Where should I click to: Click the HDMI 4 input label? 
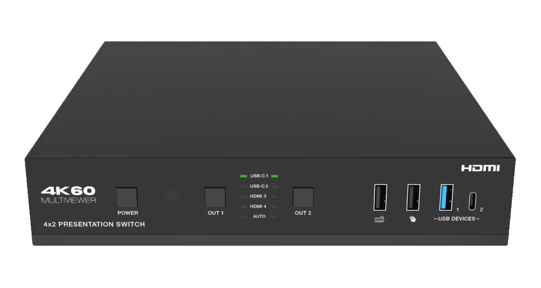258,206
